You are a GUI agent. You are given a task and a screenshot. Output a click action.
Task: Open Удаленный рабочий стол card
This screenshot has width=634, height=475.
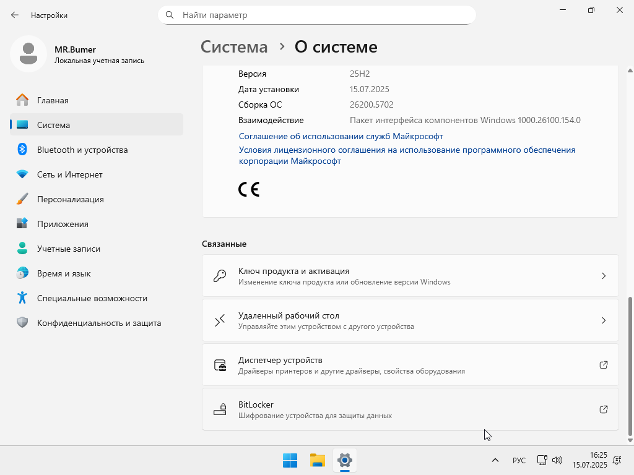[410, 320]
